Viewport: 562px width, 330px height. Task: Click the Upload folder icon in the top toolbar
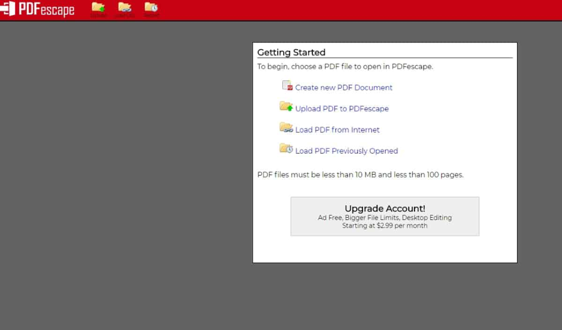pyautogui.click(x=98, y=7)
